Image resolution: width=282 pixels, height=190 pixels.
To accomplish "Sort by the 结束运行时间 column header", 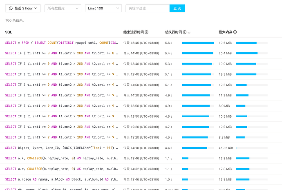I will [x=133, y=32].
